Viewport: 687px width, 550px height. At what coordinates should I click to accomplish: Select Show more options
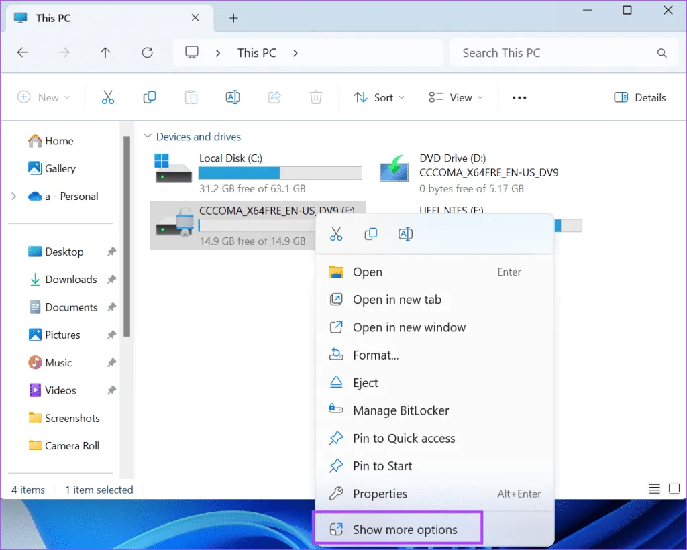405,529
